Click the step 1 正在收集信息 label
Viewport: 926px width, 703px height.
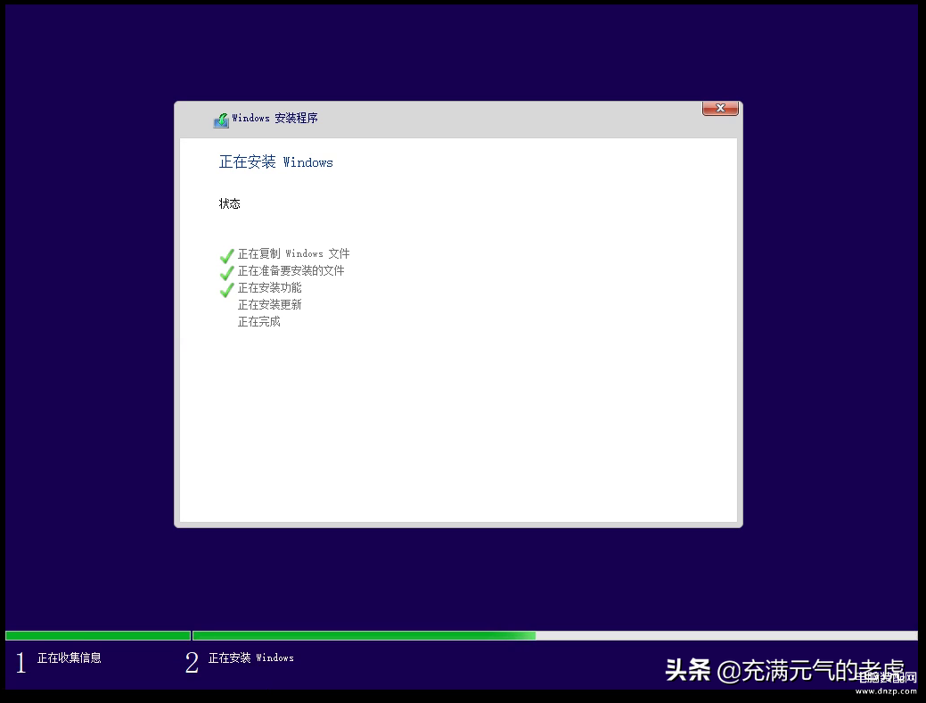tap(70, 658)
